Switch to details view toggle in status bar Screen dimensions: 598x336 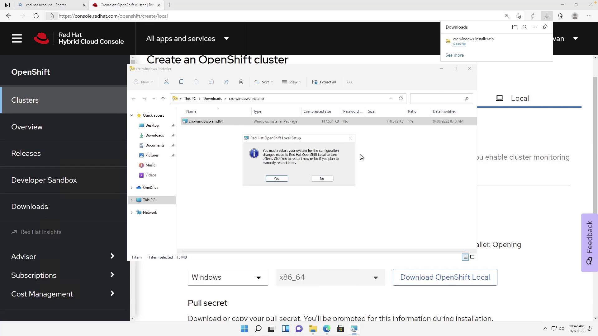pyautogui.click(x=465, y=257)
